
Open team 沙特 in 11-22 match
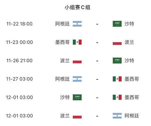[129, 24]
